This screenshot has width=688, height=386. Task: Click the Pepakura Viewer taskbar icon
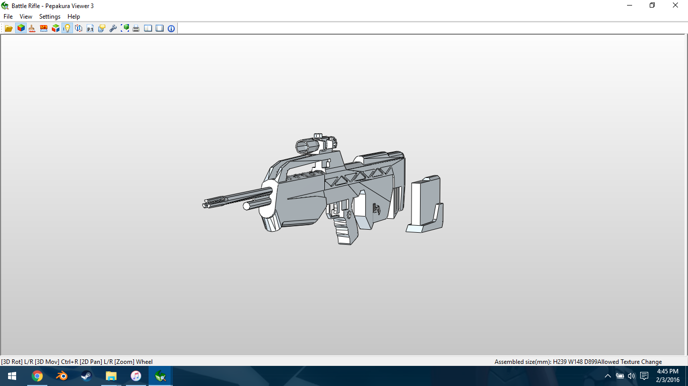coord(161,376)
